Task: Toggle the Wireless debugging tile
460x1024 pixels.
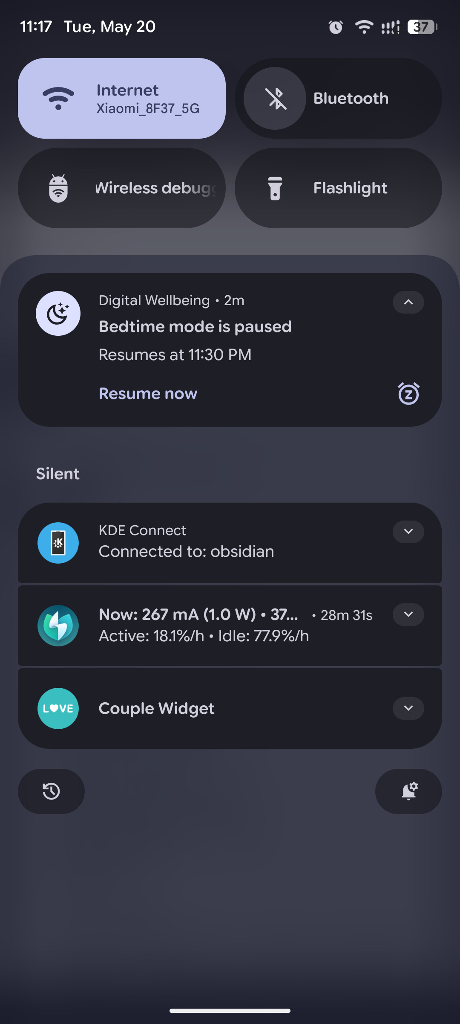Action: [x=122, y=188]
